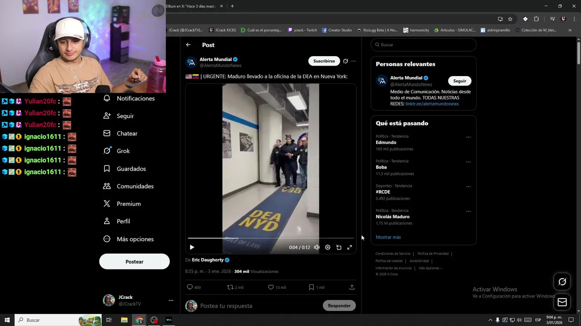The image size is (581, 326).
Task: Open the media control icon in toolbar
Action: coord(552,19)
